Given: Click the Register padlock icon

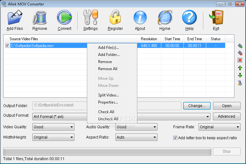Looking at the screenshot, I should (115, 17).
